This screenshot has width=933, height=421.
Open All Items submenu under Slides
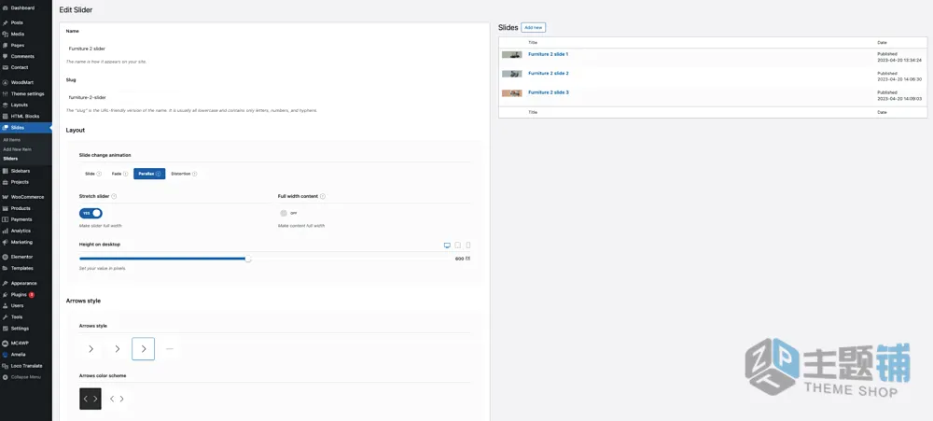12,140
